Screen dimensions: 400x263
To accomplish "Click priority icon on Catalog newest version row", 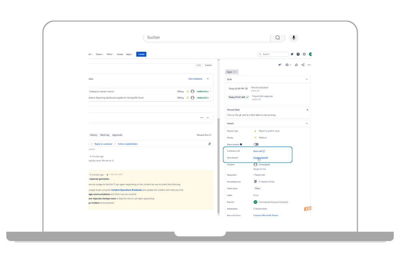I will click(x=187, y=91).
